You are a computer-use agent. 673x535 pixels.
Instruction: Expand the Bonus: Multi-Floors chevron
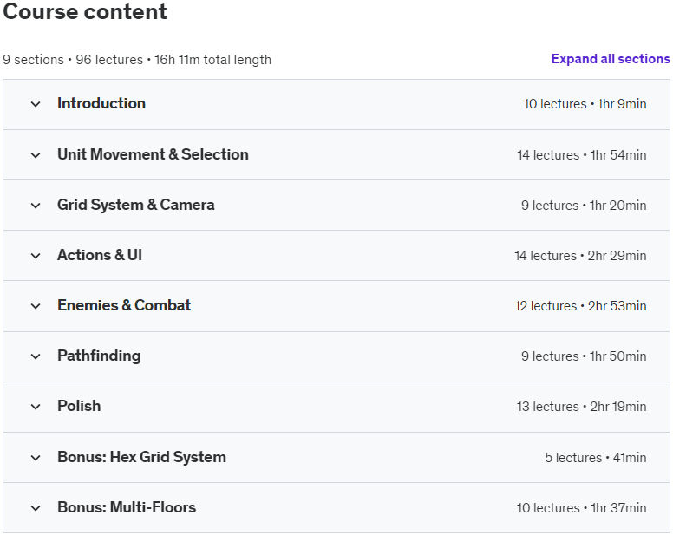[x=36, y=508]
